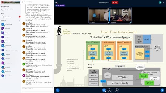Image resolution: width=166 pixels, height=93 pixels.
Task: Click 'CO-RE + Access Control' slide outline entry
Action: coord(73,68)
